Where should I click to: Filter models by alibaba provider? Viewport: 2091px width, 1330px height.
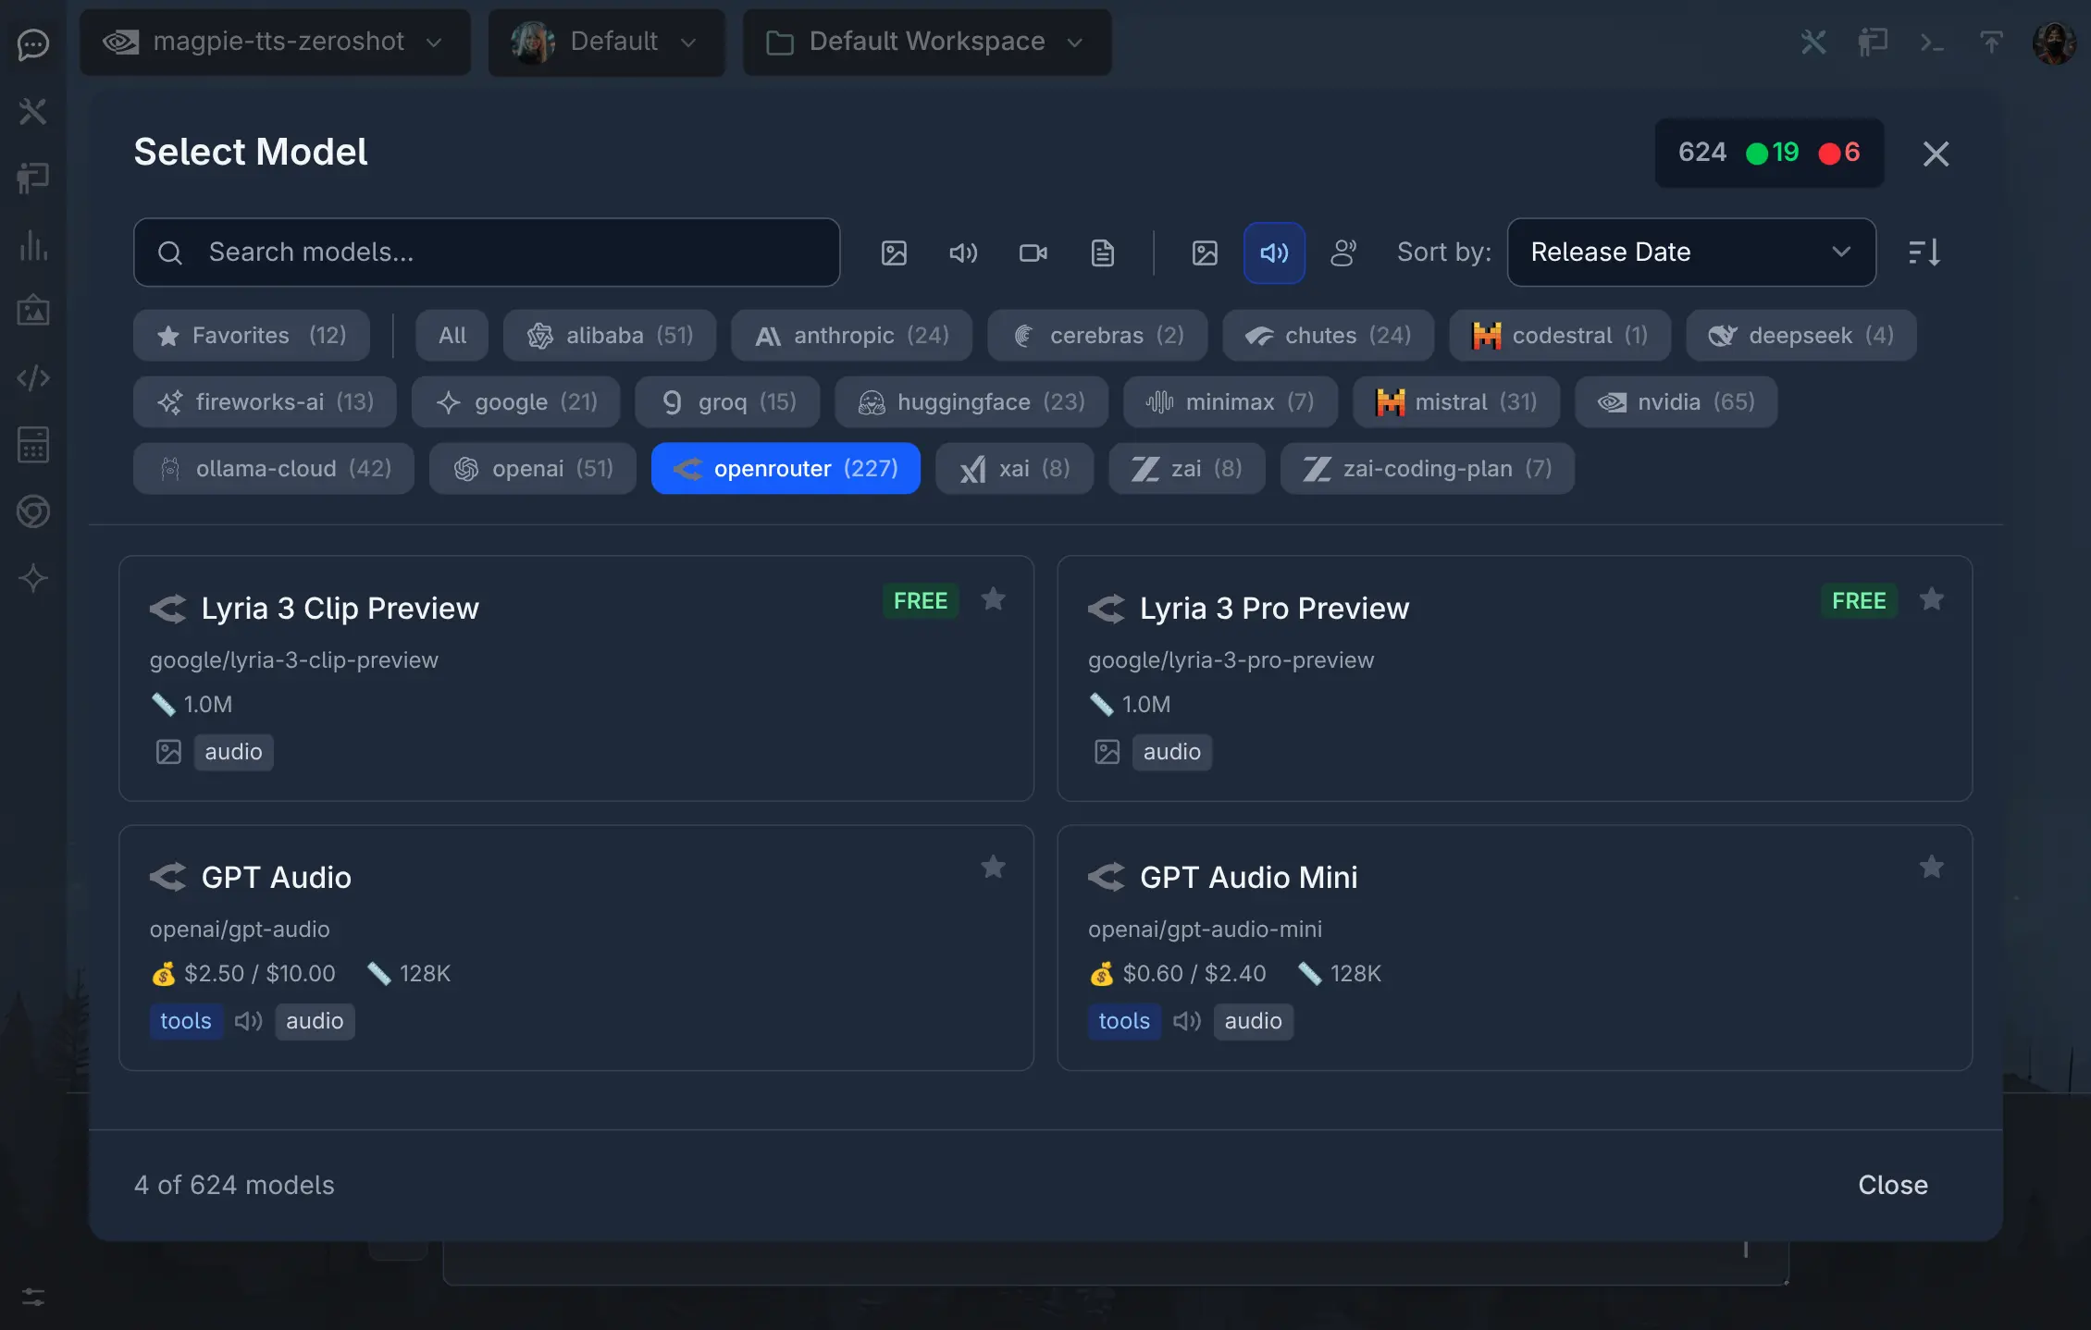pyautogui.click(x=610, y=335)
